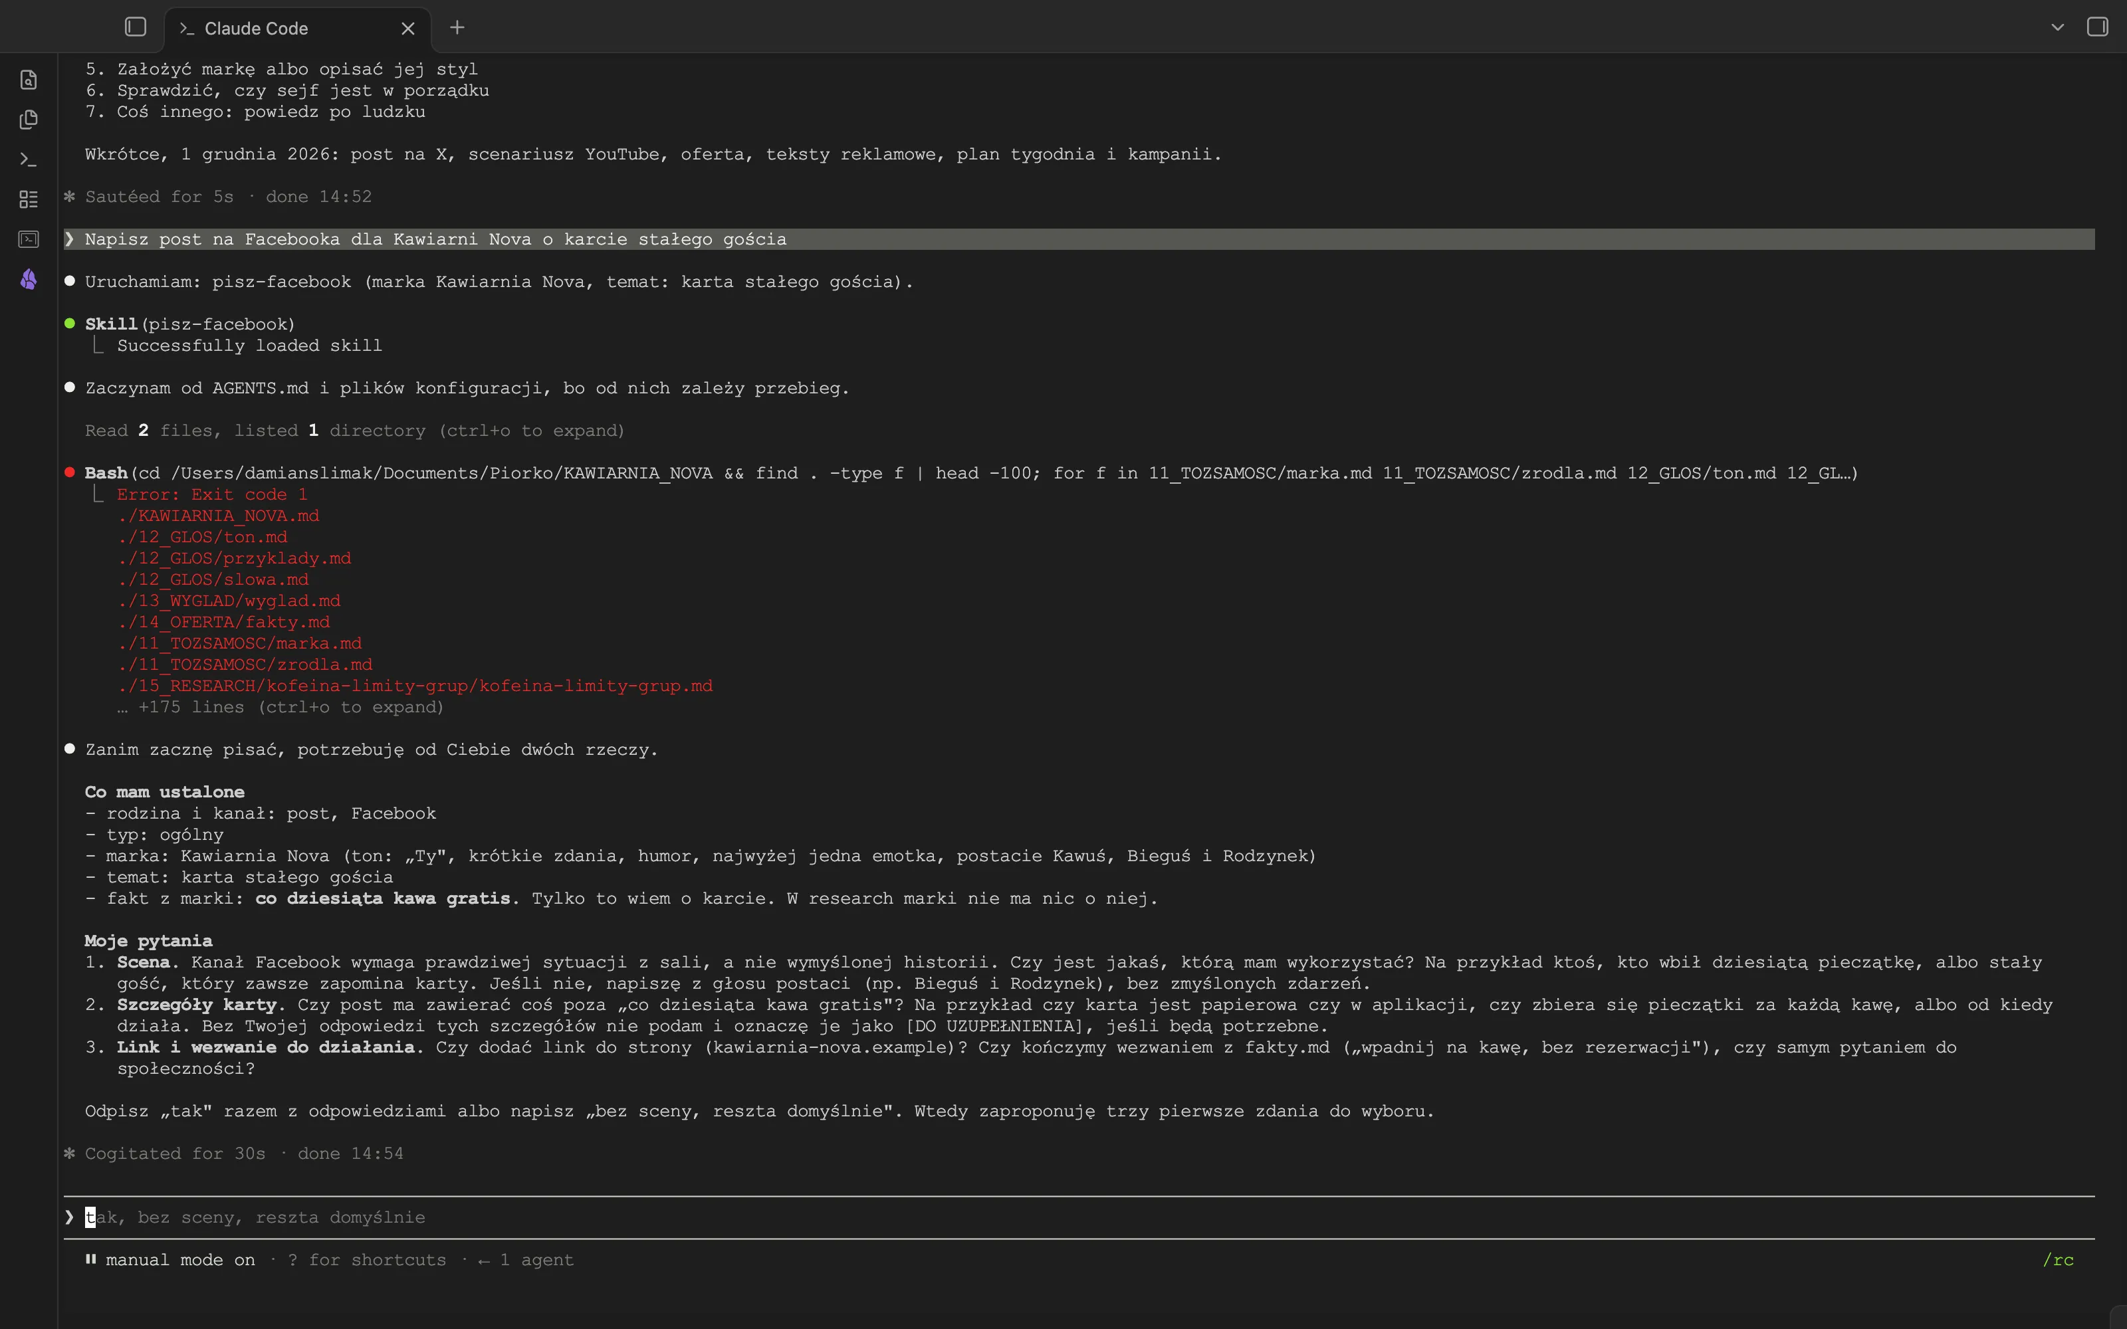Screen dimensions: 2127x1329
Task: Click the purple Obsidian crystal icon
Action: coord(28,280)
